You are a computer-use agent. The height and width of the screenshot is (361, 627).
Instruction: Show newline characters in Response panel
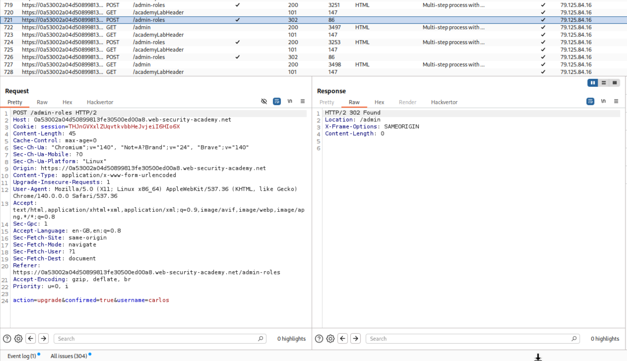tap(603, 102)
